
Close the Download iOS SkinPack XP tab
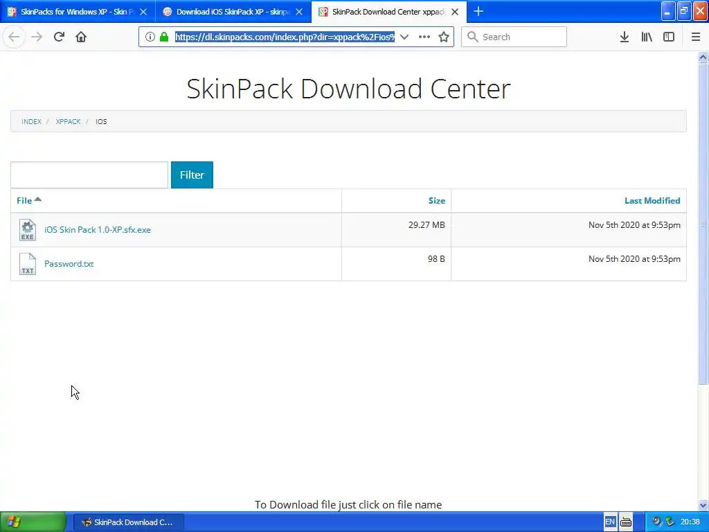[x=299, y=12]
